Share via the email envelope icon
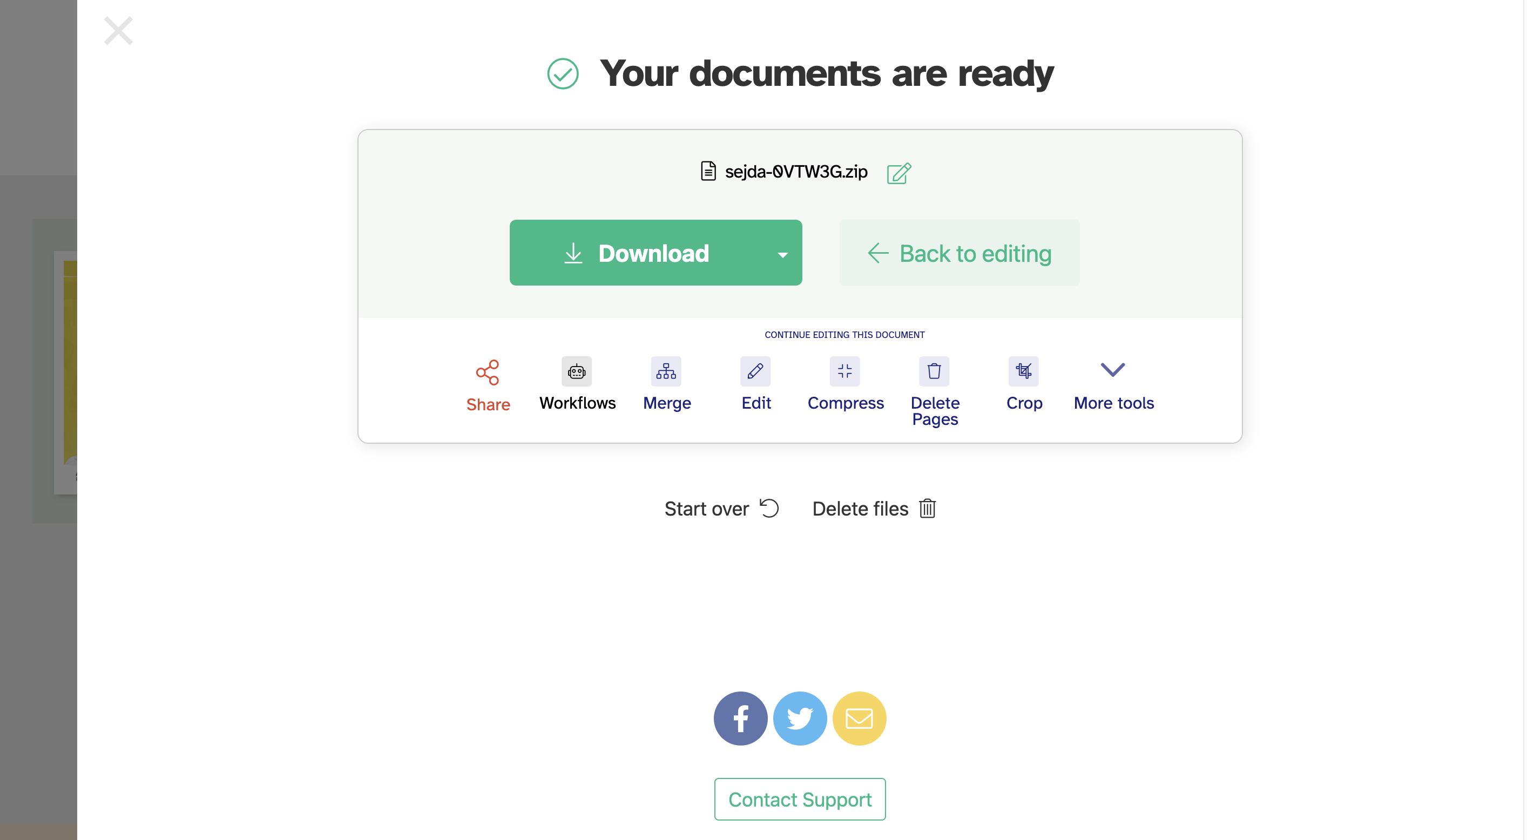Image resolution: width=1527 pixels, height=840 pixels. [x=859, y=719]
